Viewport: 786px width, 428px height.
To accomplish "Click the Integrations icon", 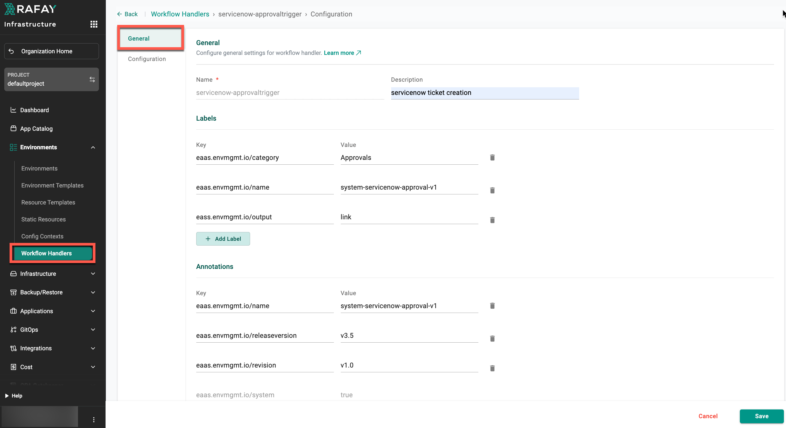I will click(x=14, y=348).
